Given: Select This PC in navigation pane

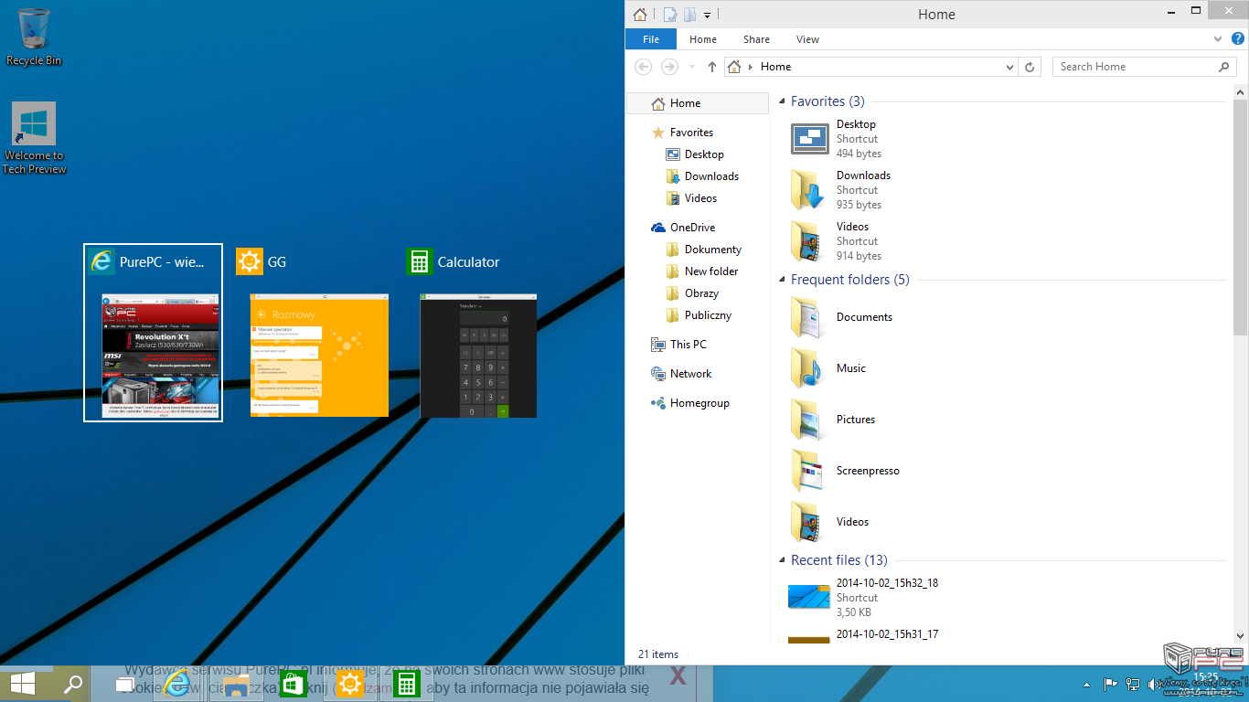Looking at the screenshot, I should [x=688, y=345].
